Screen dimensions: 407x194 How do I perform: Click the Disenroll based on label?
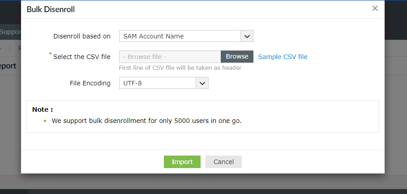[81, 36]
